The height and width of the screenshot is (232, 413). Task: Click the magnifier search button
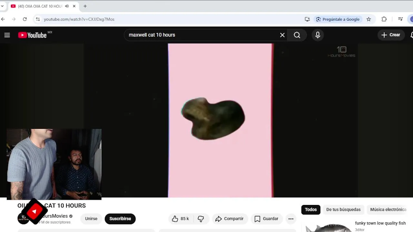[x=297, y=35]
